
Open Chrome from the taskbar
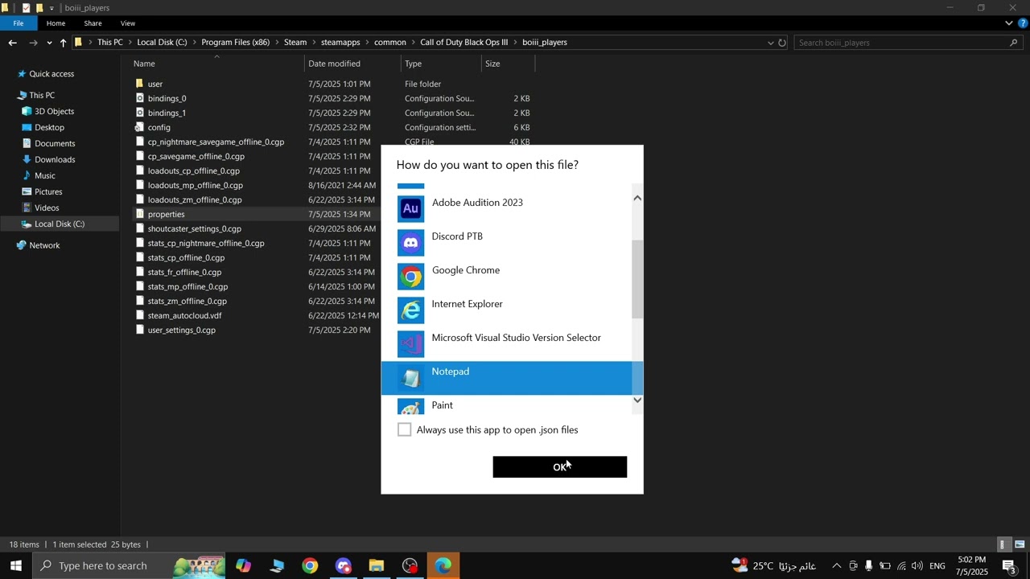[310, 566]
